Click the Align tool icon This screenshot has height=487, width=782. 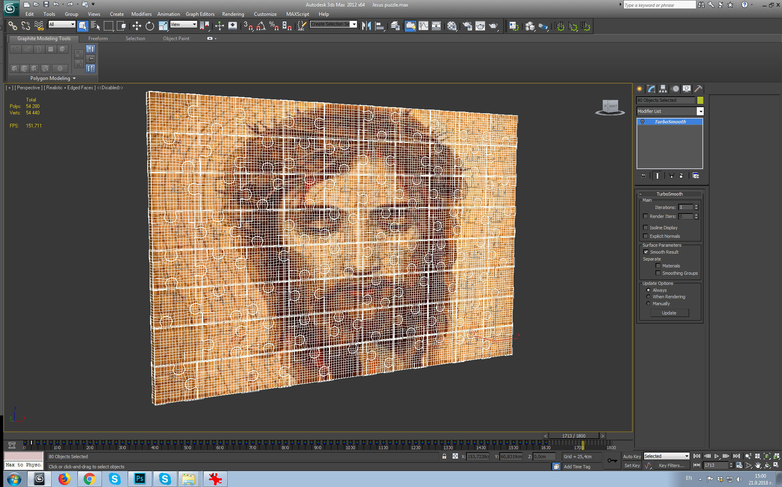380,26
